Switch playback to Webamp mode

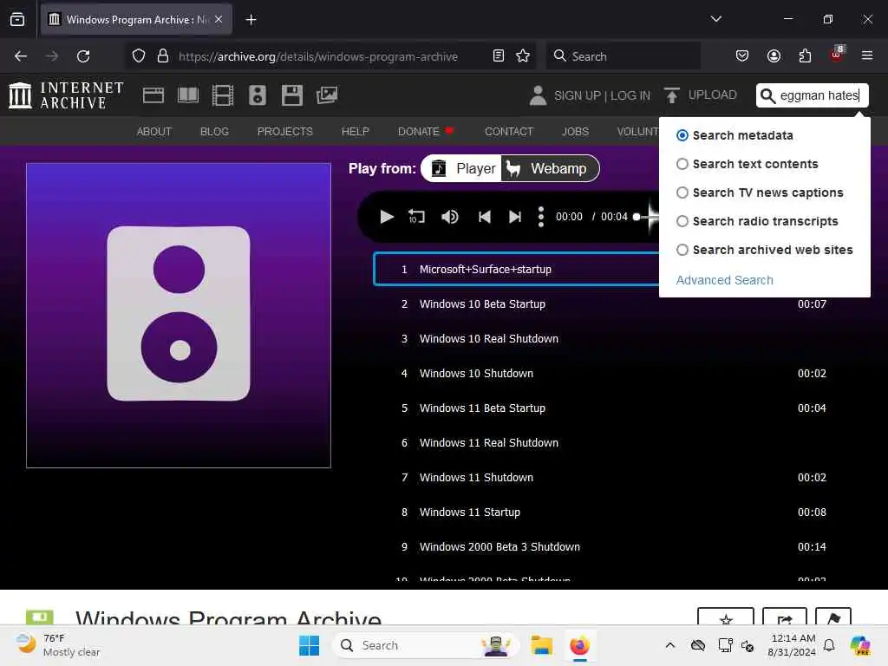(x=549, y=169)
